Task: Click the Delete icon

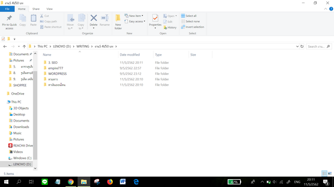Action: [x=93, y=19]
